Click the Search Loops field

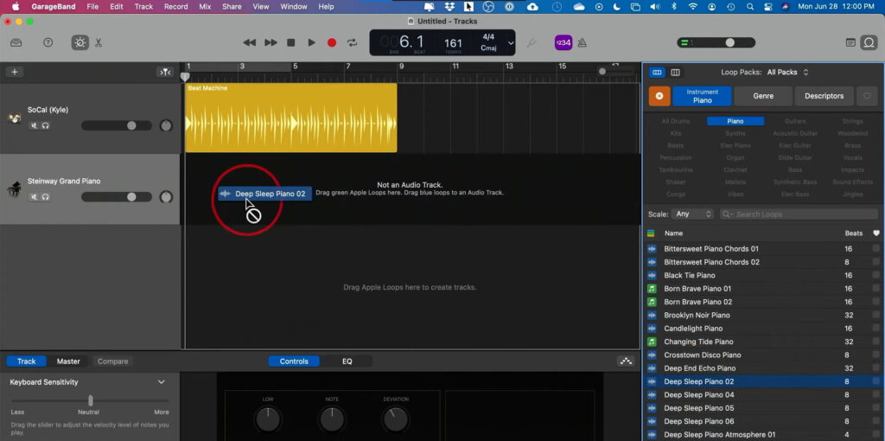click(x=799, y=214)
